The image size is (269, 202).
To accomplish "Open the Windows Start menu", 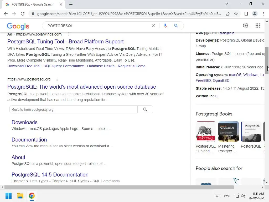I will (8, 196).
